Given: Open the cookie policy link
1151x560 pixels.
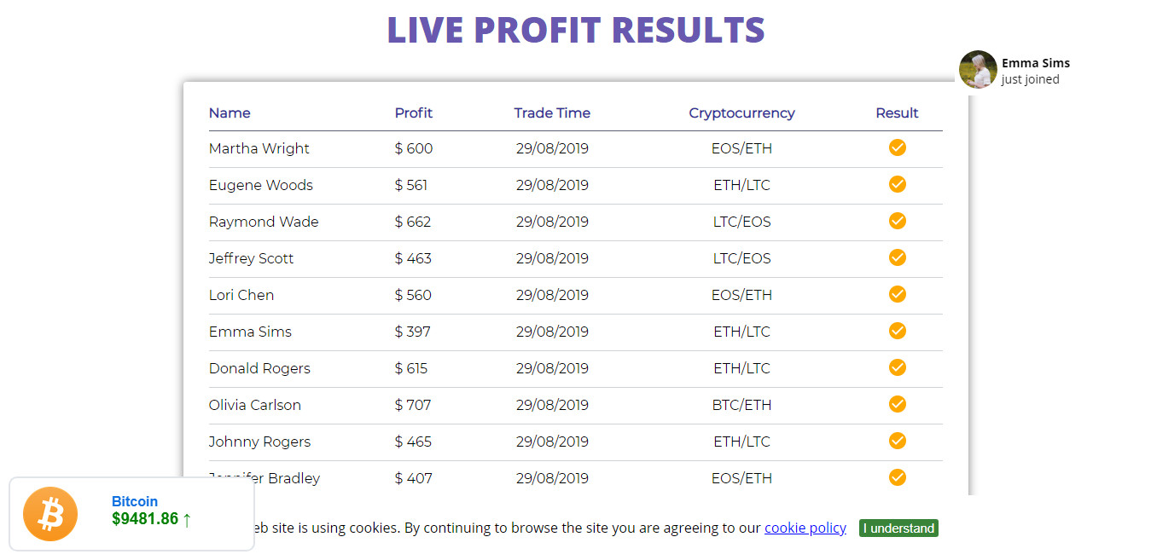Looking at the screenshot, I should [805, 528].
